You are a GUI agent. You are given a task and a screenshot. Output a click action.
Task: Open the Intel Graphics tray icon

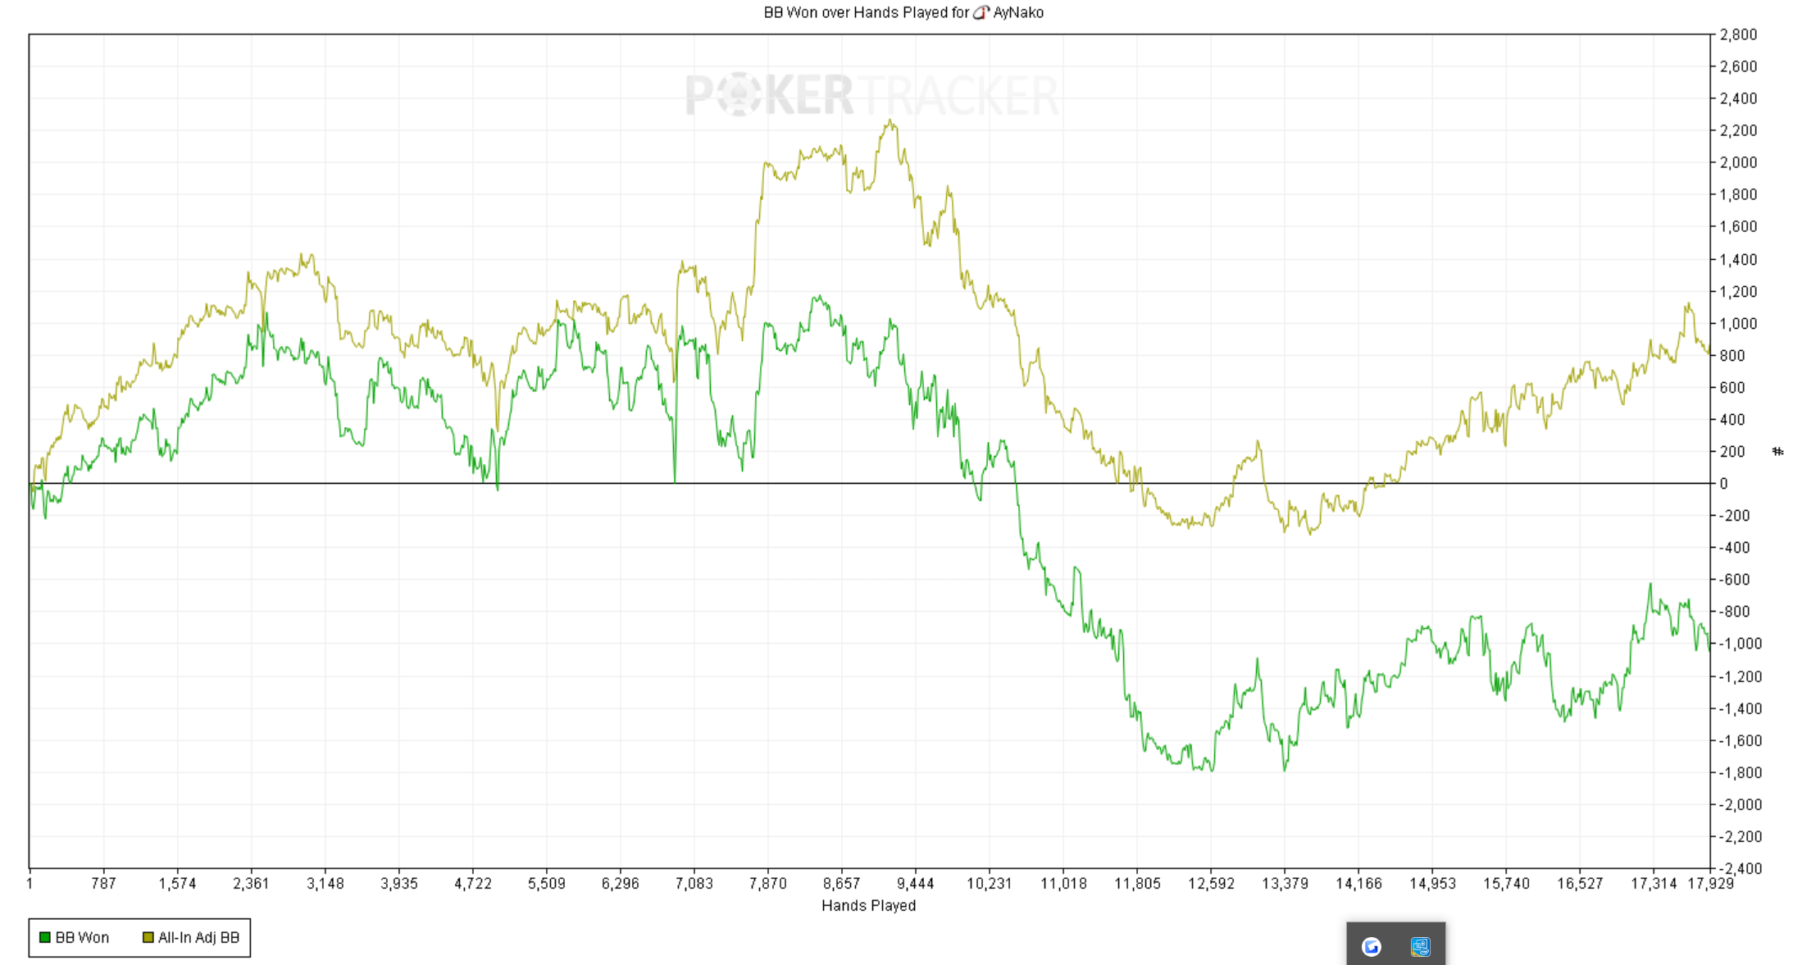click(1421, 947)
